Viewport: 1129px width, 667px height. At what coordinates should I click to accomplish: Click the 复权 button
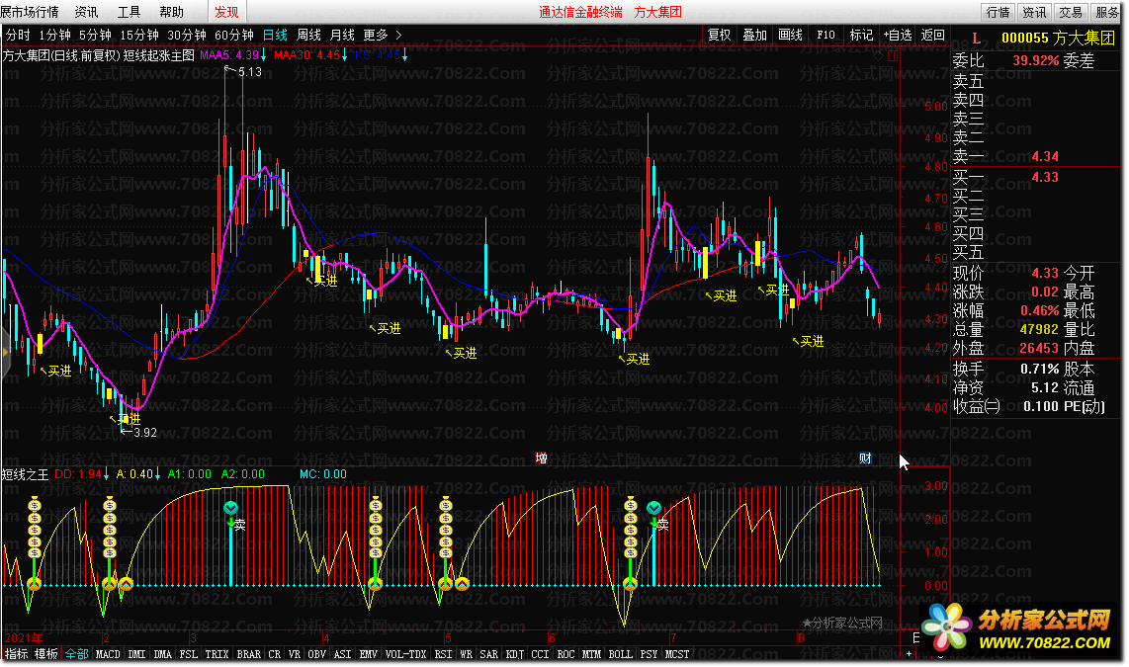coord(720,35)
